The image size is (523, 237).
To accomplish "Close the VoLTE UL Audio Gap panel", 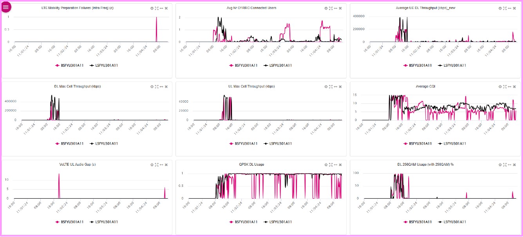I will (166, 165).
